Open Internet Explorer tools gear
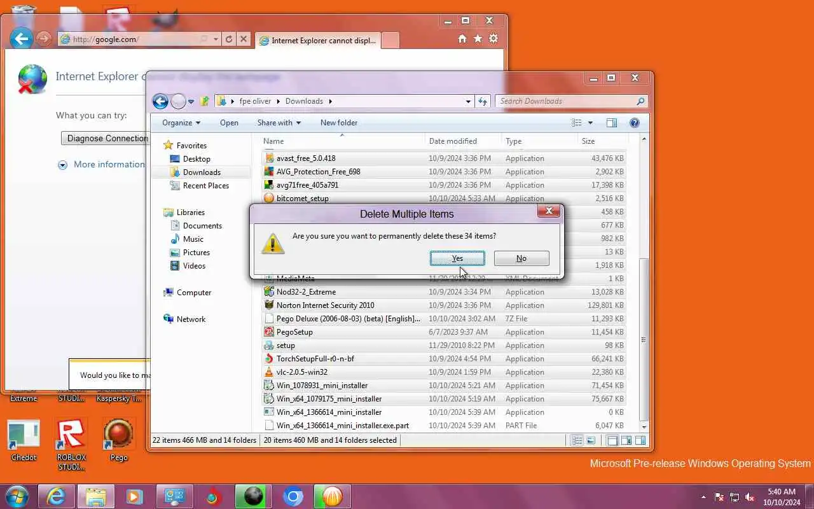The image size is (814, 509). (493, 39)
